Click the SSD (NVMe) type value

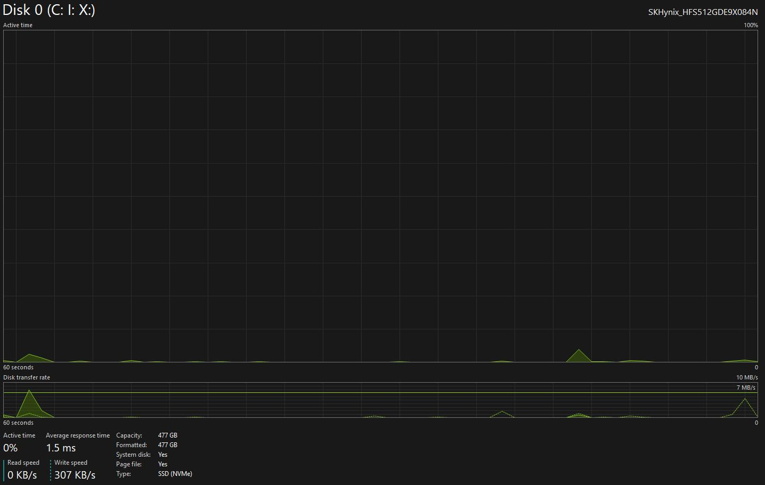(175, 474)
